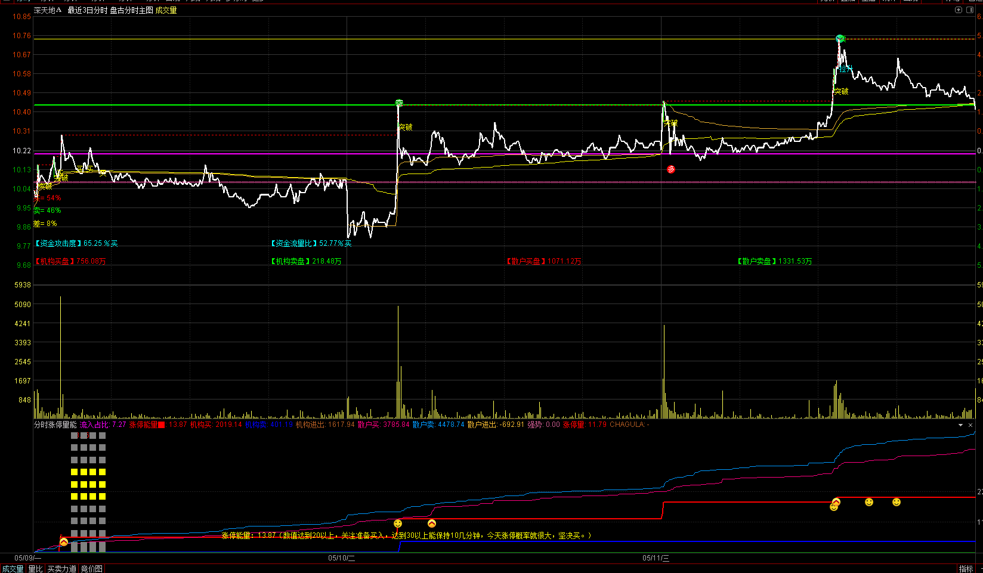Screen dimensions: 983x573
Task: Click the overlapped smiley-arrow icon on red line
Action: click(835, 504)
